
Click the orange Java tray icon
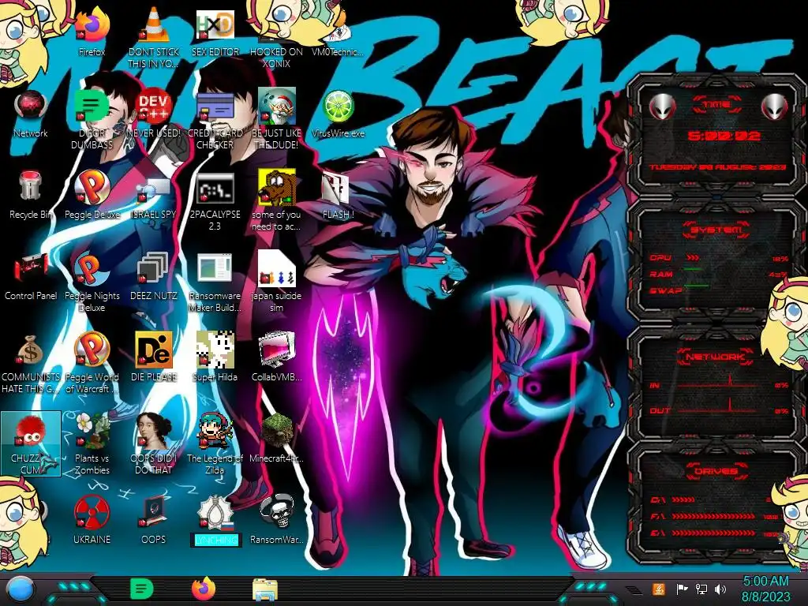[x=659, y=589]
